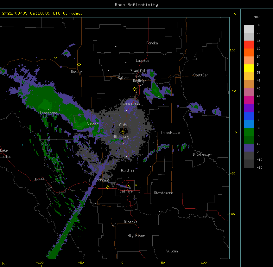The height and width of the screenshot is (267, 273).
Task: Pick the dark orange 57–60 dBZ legend swatch
Action: click(x=249, y=52)
